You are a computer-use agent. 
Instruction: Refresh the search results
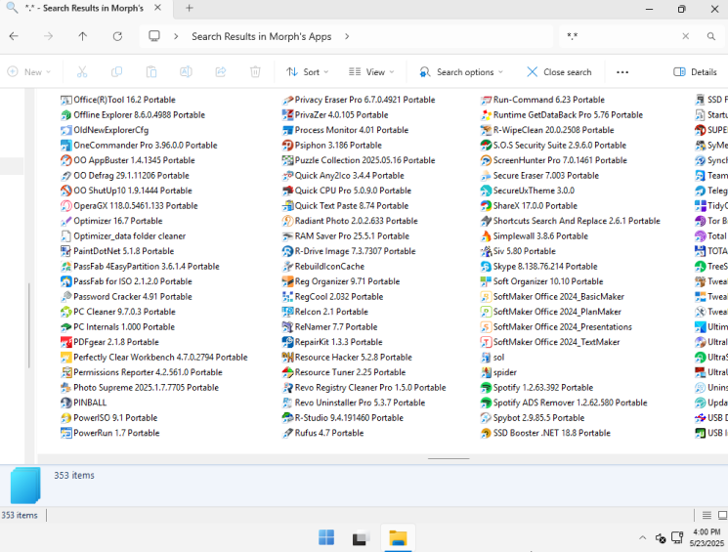(x=117, y=36)
